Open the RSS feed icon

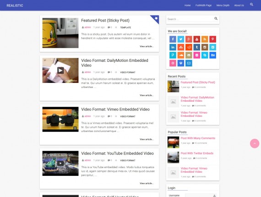[x=205, y=39]
